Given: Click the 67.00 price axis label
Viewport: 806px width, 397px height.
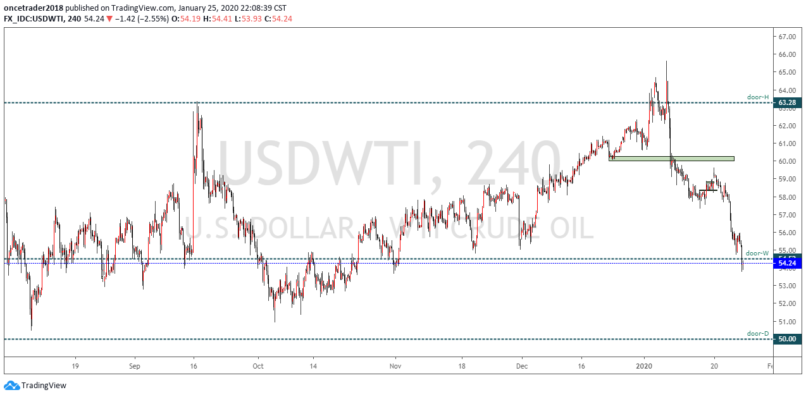Looking at the screenshot, I should pos(787,37).
